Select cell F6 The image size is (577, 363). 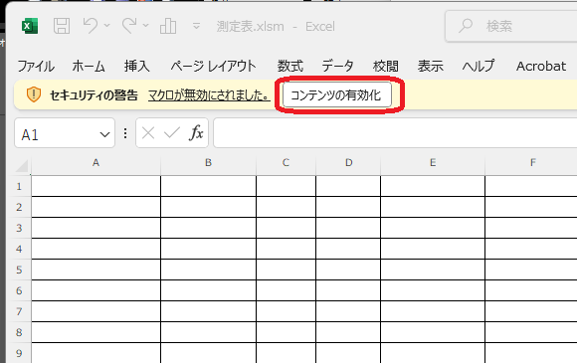pyautogui.click(x=531, y=290)
